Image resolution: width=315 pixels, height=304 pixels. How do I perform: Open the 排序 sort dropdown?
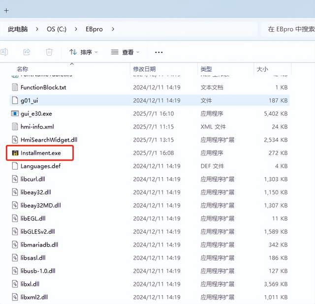[x=83, y=52]
